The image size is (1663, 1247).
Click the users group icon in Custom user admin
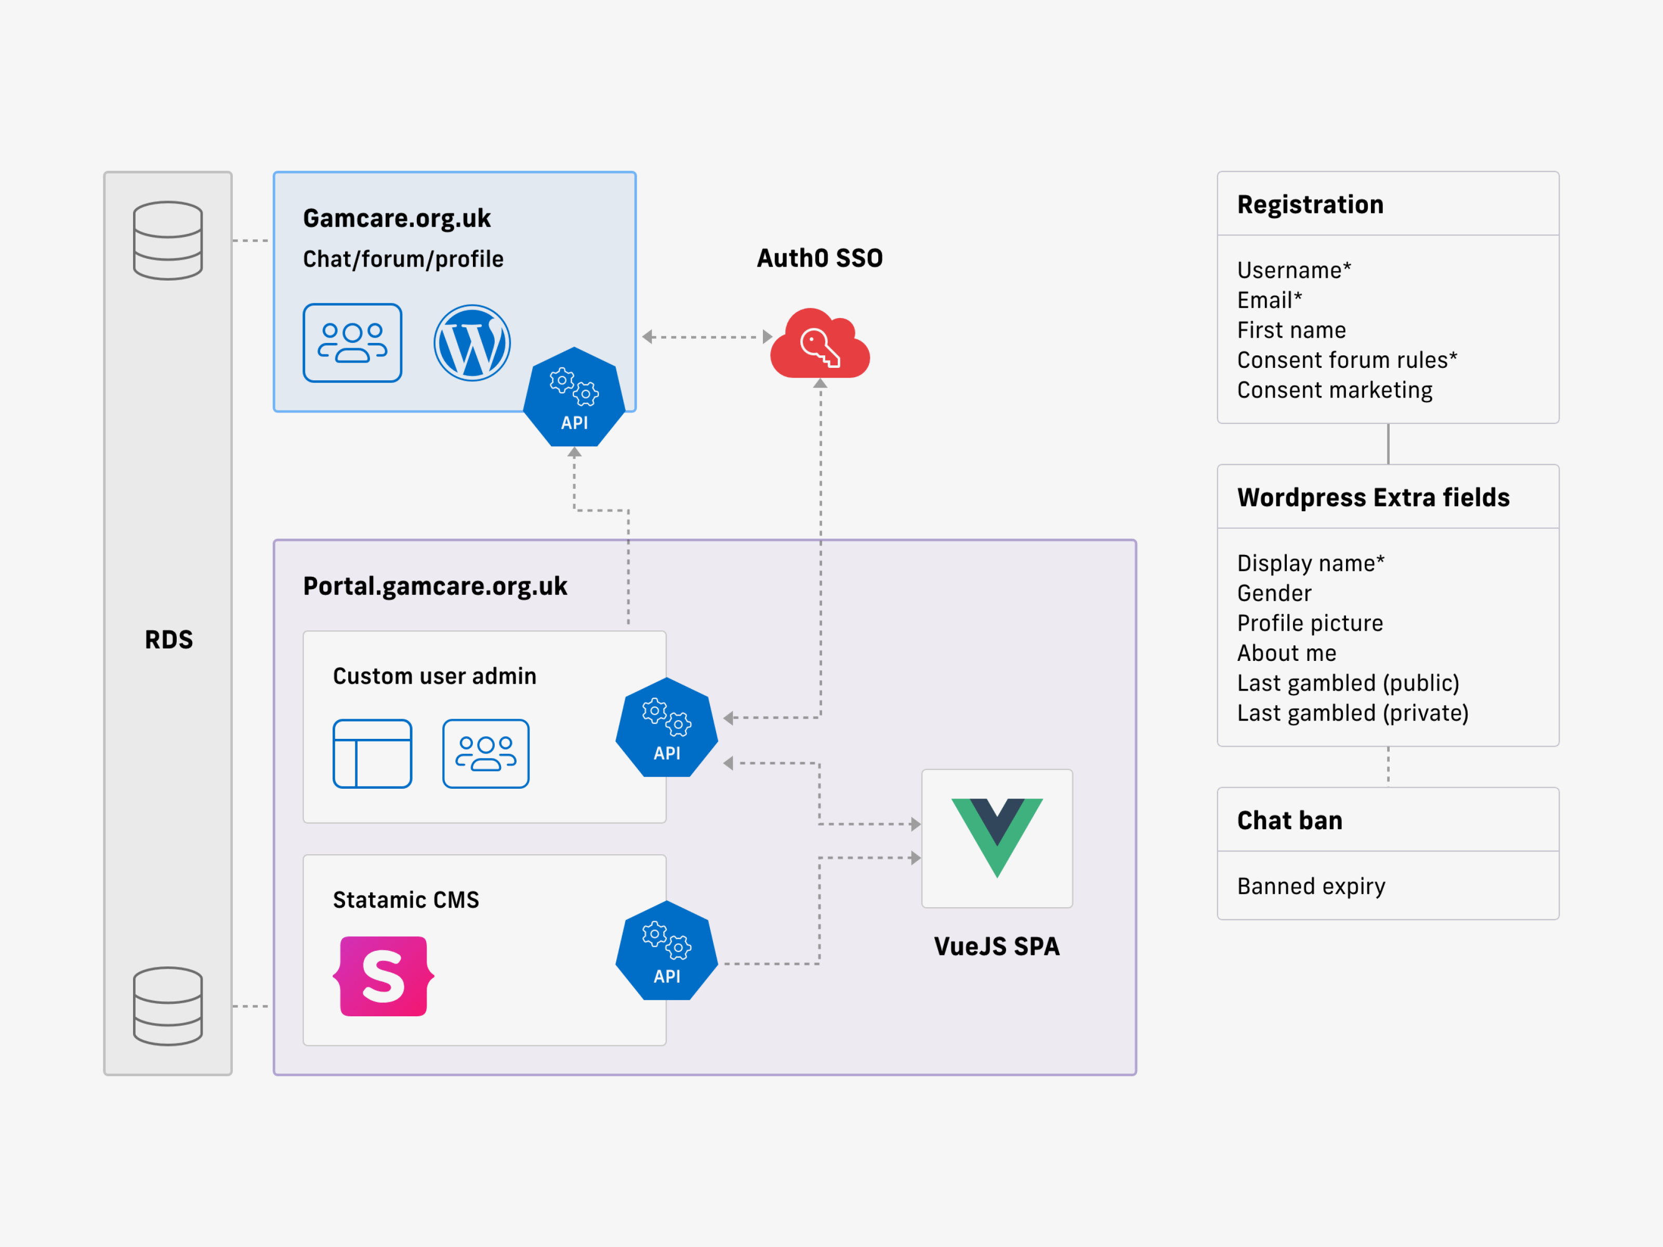tap(486, 753)
